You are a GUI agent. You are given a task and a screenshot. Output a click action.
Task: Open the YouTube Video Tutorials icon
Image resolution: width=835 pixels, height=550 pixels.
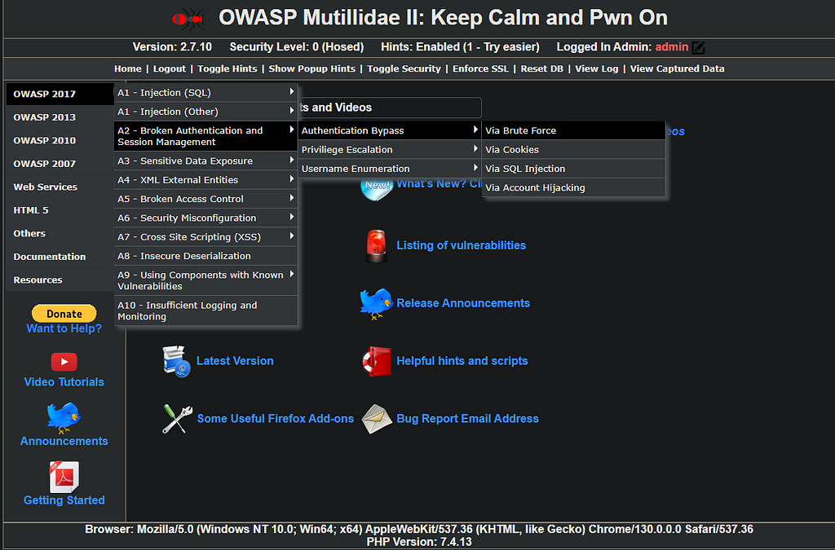coord(64,362)
